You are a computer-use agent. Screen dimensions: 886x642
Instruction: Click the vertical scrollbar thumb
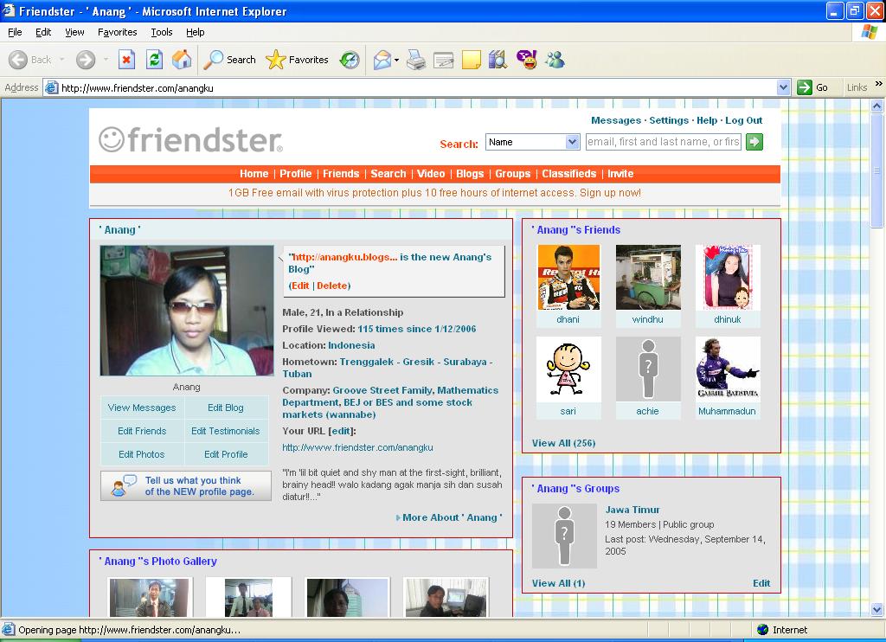point(877,170)
